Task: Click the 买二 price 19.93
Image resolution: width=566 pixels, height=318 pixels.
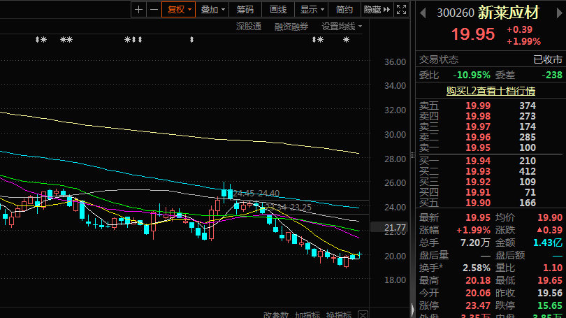Action: click(x=478, y=171)
